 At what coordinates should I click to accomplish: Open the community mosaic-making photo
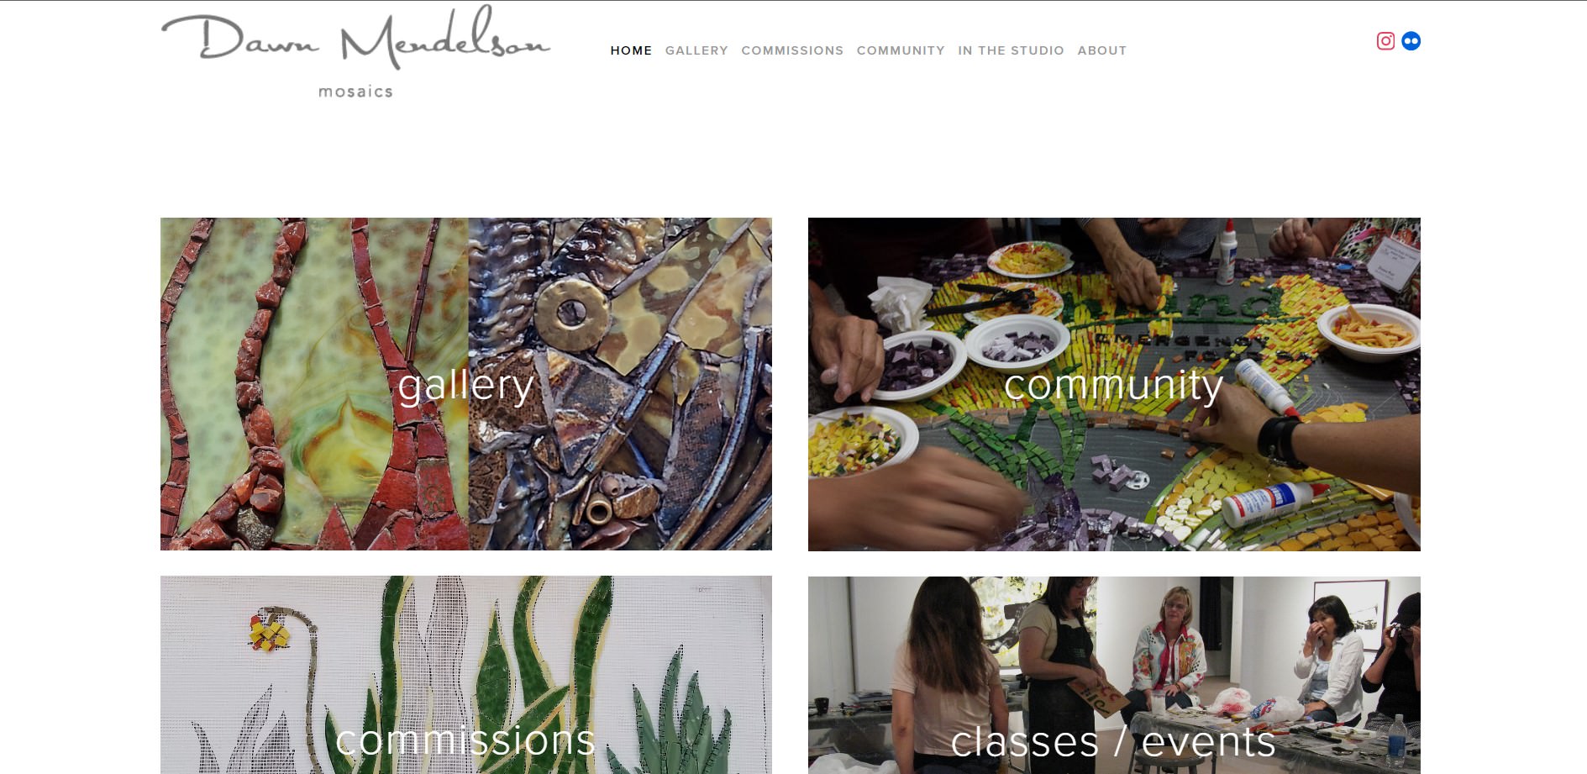[x=1114, y=384]
